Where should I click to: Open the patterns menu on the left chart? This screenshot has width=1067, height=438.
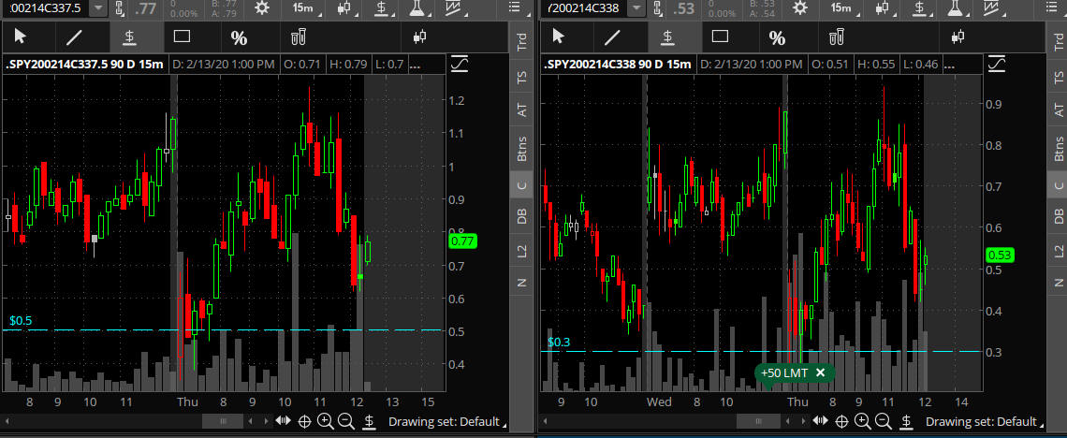[x=455, y=8]
